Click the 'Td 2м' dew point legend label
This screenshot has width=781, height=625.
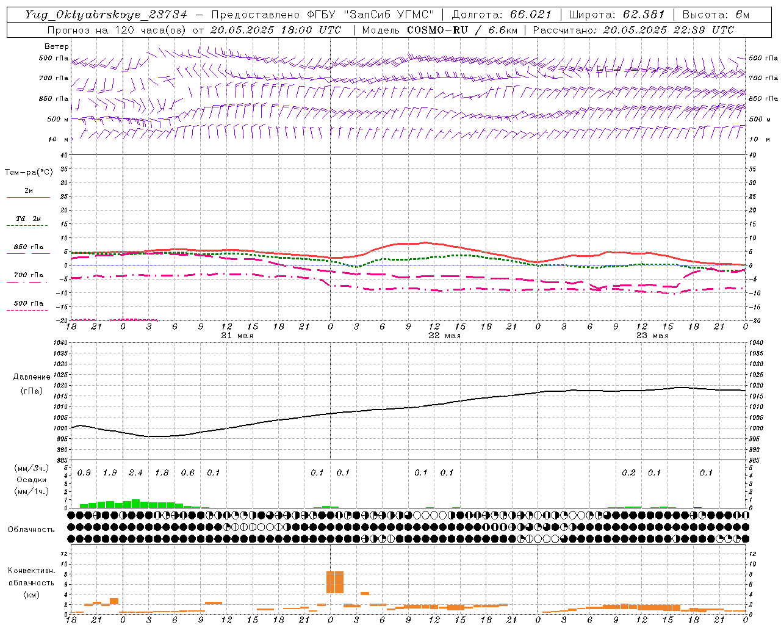pyautogui.click(x=29, y=219)
